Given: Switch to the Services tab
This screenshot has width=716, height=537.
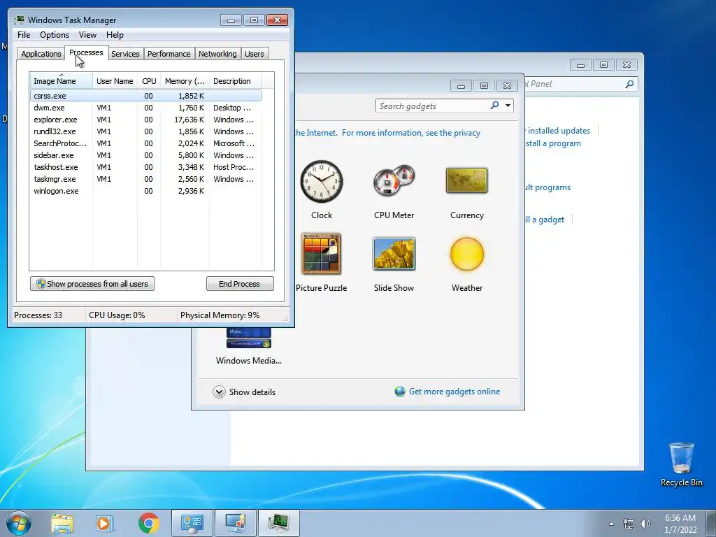Looking at the screenshot, I should click(125, 54).
